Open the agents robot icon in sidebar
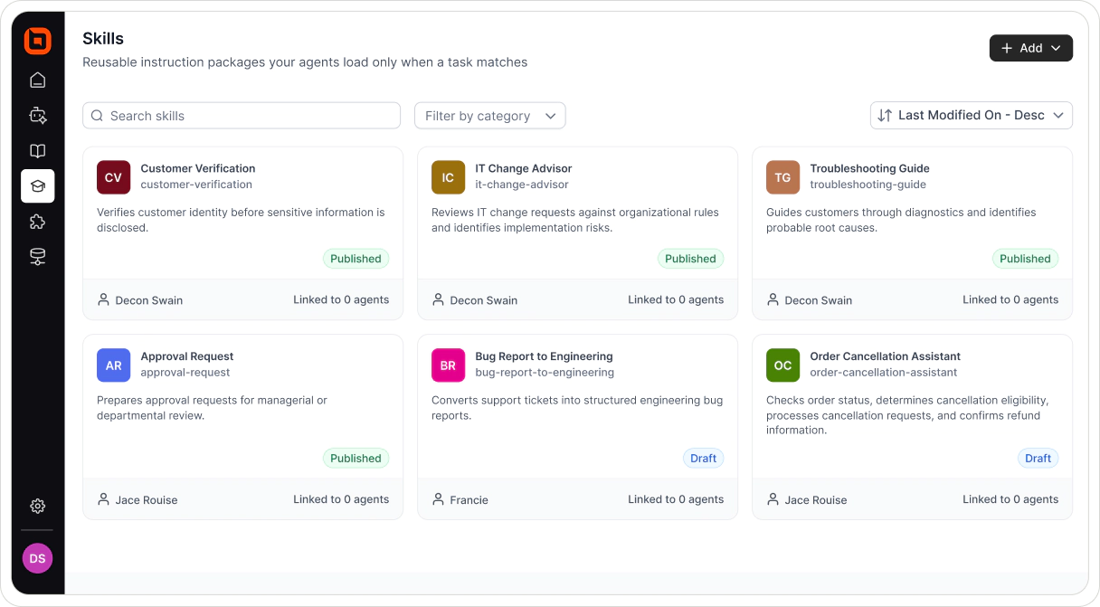The width and height of the screenshot is (1100, 607). pyautogui.click(x=37, y=116)
